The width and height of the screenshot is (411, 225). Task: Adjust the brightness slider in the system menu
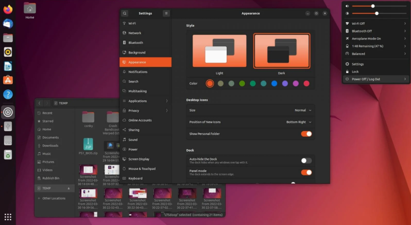tap(379, 13)
